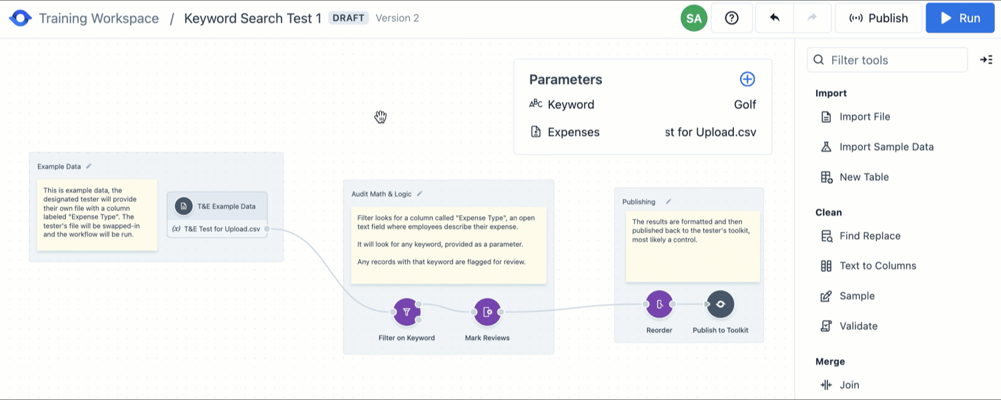Choose Find Replace tool

coord(870,236)
